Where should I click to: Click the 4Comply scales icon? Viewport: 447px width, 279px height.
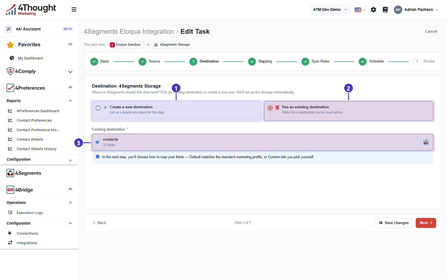tap(10, 71)
